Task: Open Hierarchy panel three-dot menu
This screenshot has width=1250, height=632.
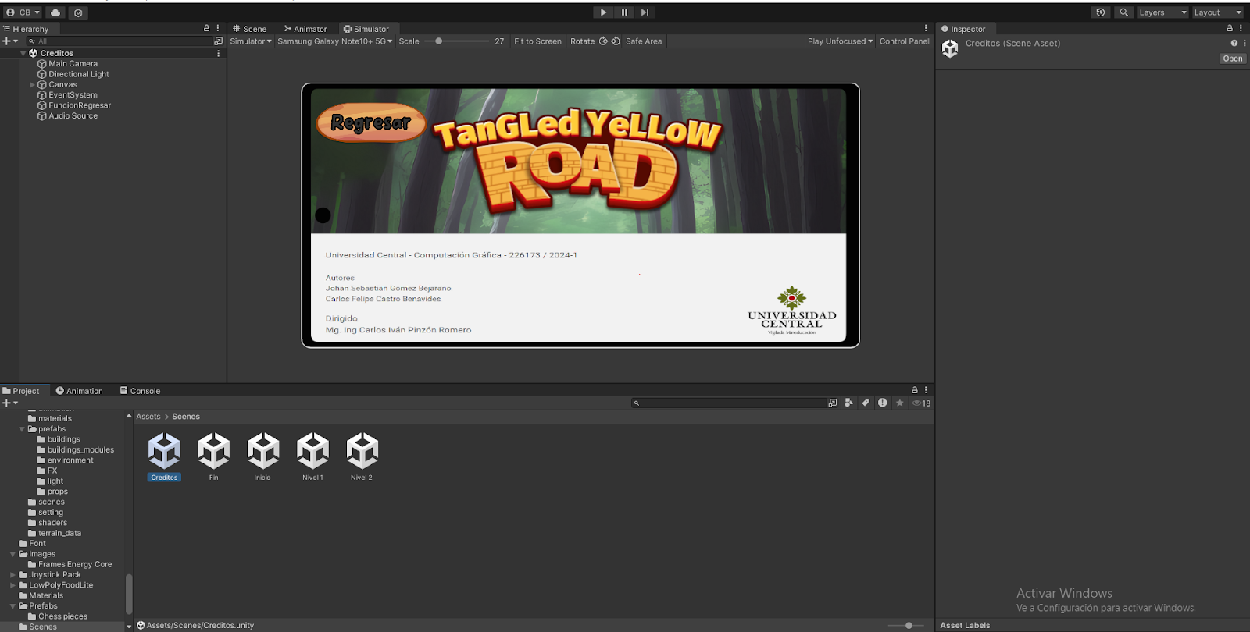Action: (x=218, y=28)
